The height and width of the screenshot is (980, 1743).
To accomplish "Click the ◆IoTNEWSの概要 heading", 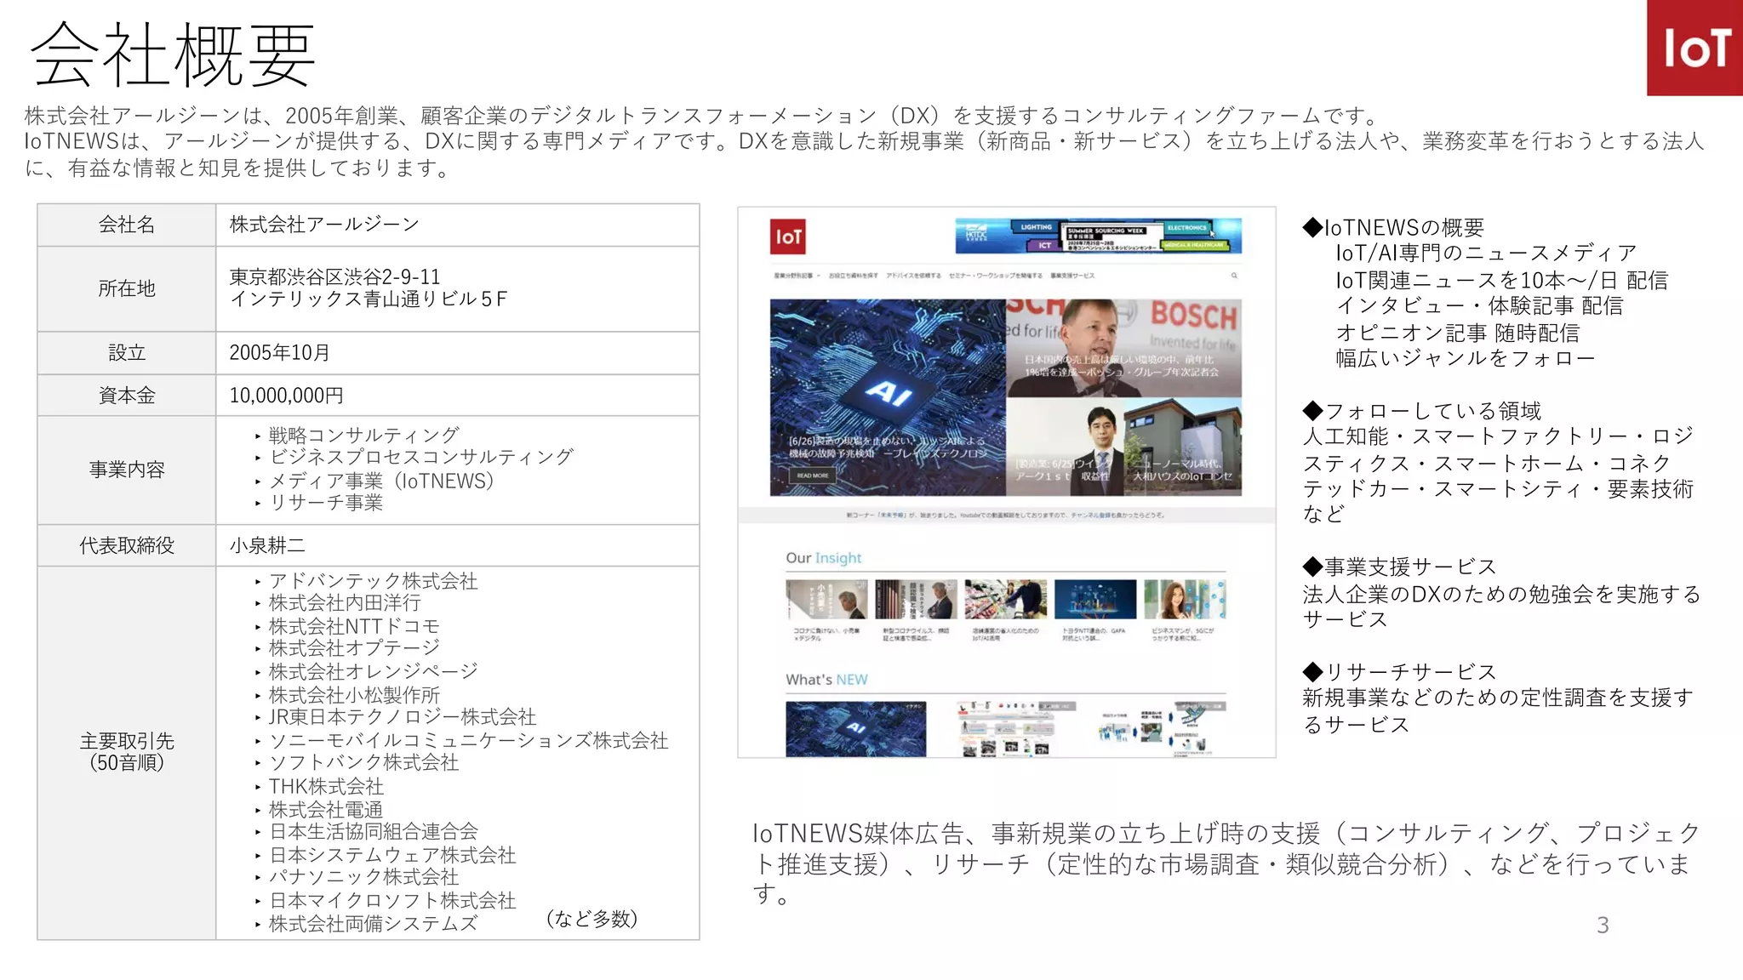I will 1393,227.
